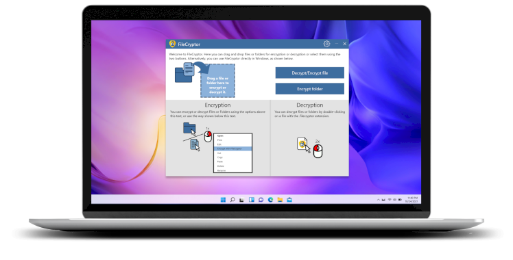Image resolution: width=513 pixels, height=260 pixels.
Task: Click 'Delete' in the illustrated context menu
Action: [x=221, y=166]
